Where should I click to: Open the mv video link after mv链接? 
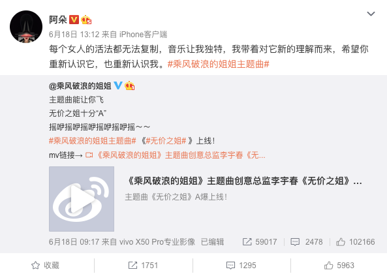pyautogui.click(x=176, y=155)
